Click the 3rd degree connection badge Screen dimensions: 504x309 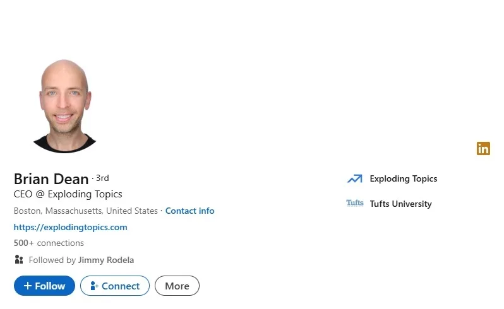coord(102,178)
